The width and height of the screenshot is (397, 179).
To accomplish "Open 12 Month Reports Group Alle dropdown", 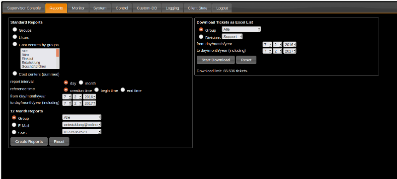I will click(81, 117).
